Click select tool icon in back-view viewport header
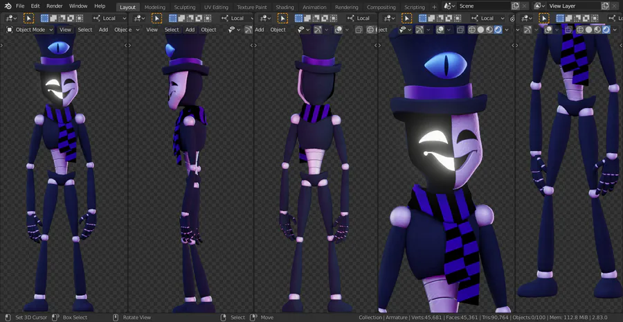Image resolution: width=623 pixels, height=322 pixels. click(282, 18)
